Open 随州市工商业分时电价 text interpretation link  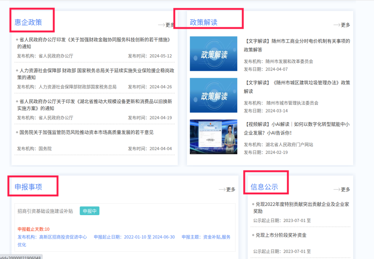[296, 45]
